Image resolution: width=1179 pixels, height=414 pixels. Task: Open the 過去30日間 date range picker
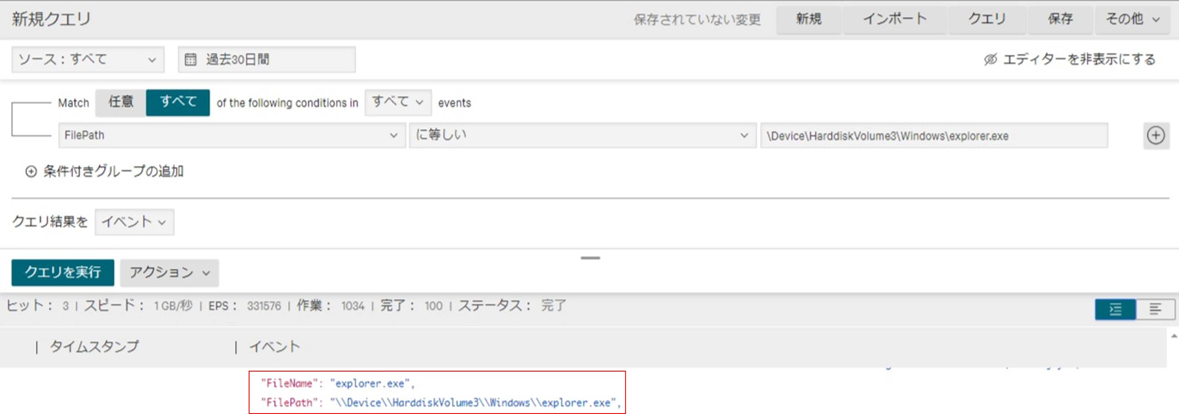coord(266,60)
